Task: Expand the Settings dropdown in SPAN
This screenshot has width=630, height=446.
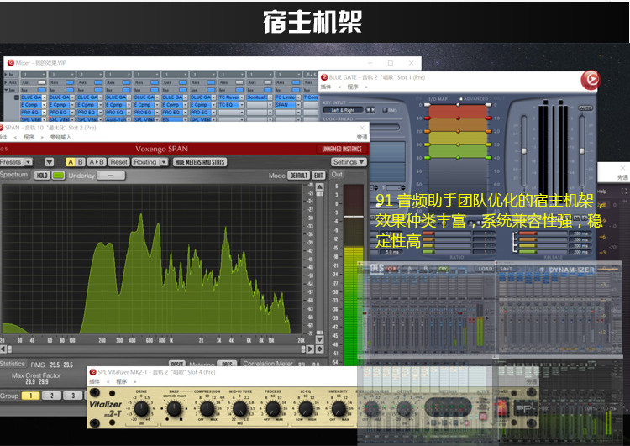Action: pos(349,162)
